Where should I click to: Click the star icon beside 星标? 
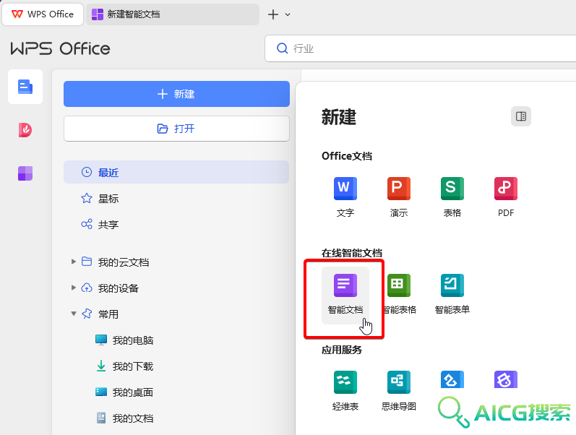(87, 199)
